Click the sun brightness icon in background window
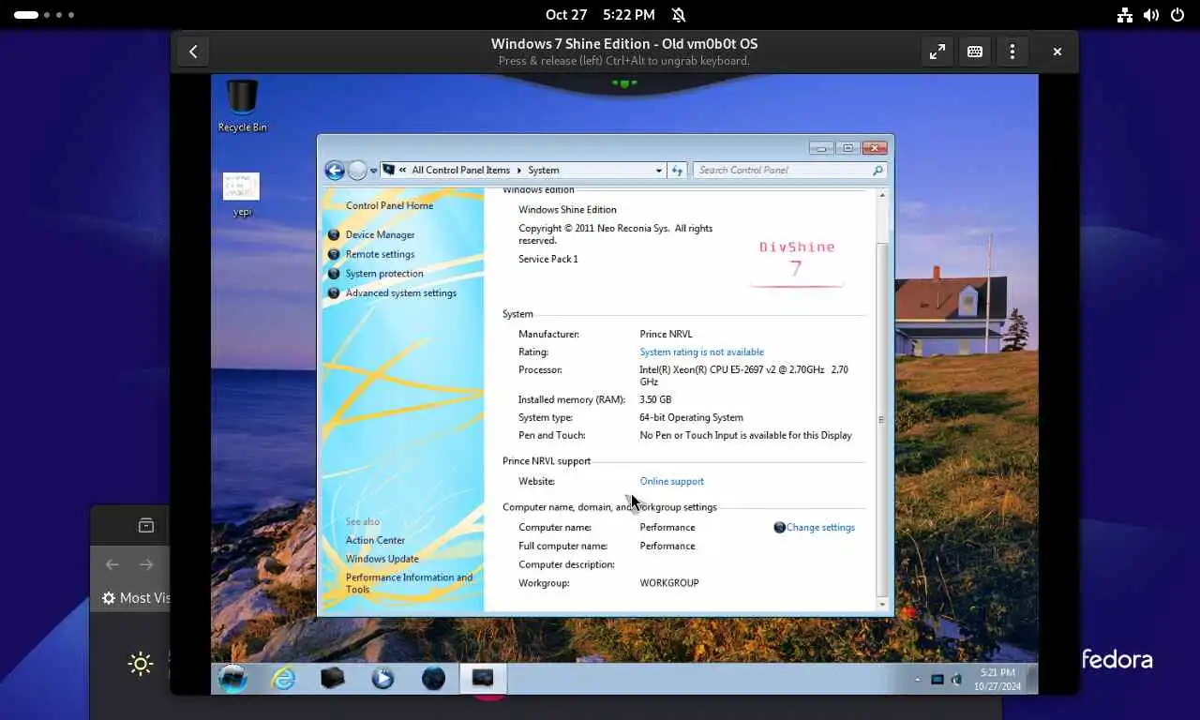Image resolution: width=1200 pixels, height=720 pixels. pyautogui.click(x=141, y=665)
